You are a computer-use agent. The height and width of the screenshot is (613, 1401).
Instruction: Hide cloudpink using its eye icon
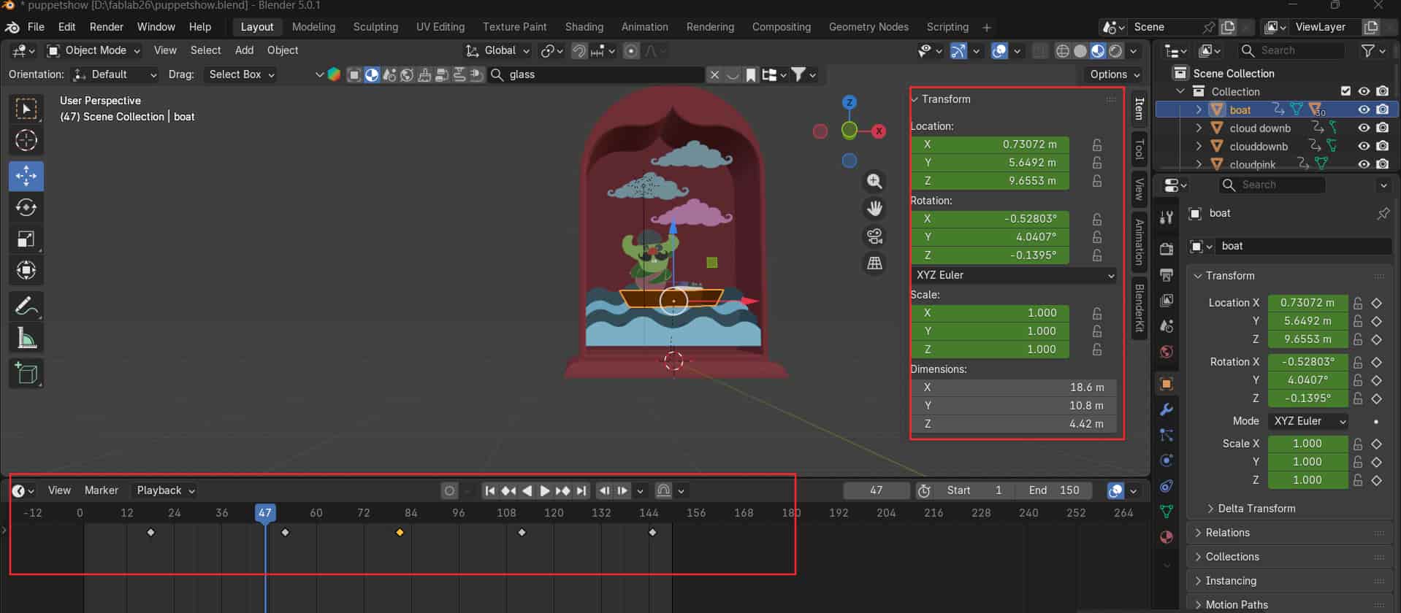1364,164
